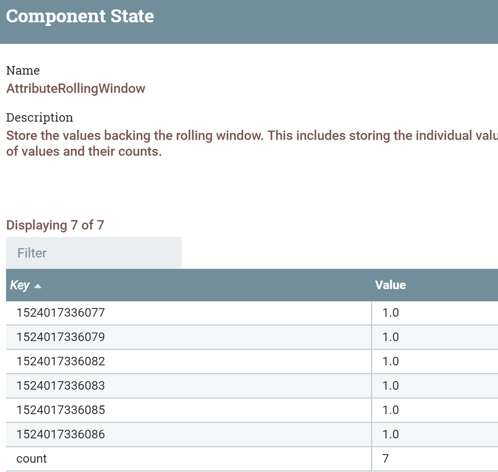The height and width of the screenshot is (472, 498).
Task: Click the count value 7 cell
Action: point(385,459)
